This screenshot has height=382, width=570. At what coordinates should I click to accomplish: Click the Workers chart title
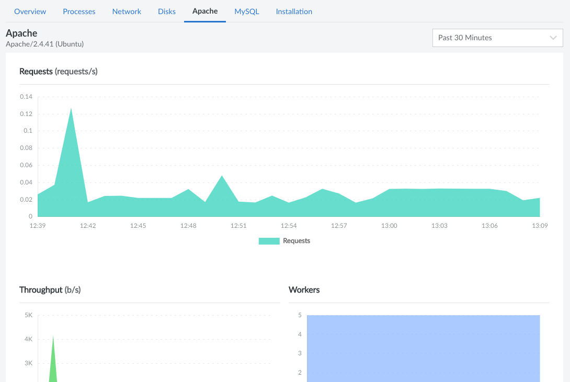click(303, 290)
